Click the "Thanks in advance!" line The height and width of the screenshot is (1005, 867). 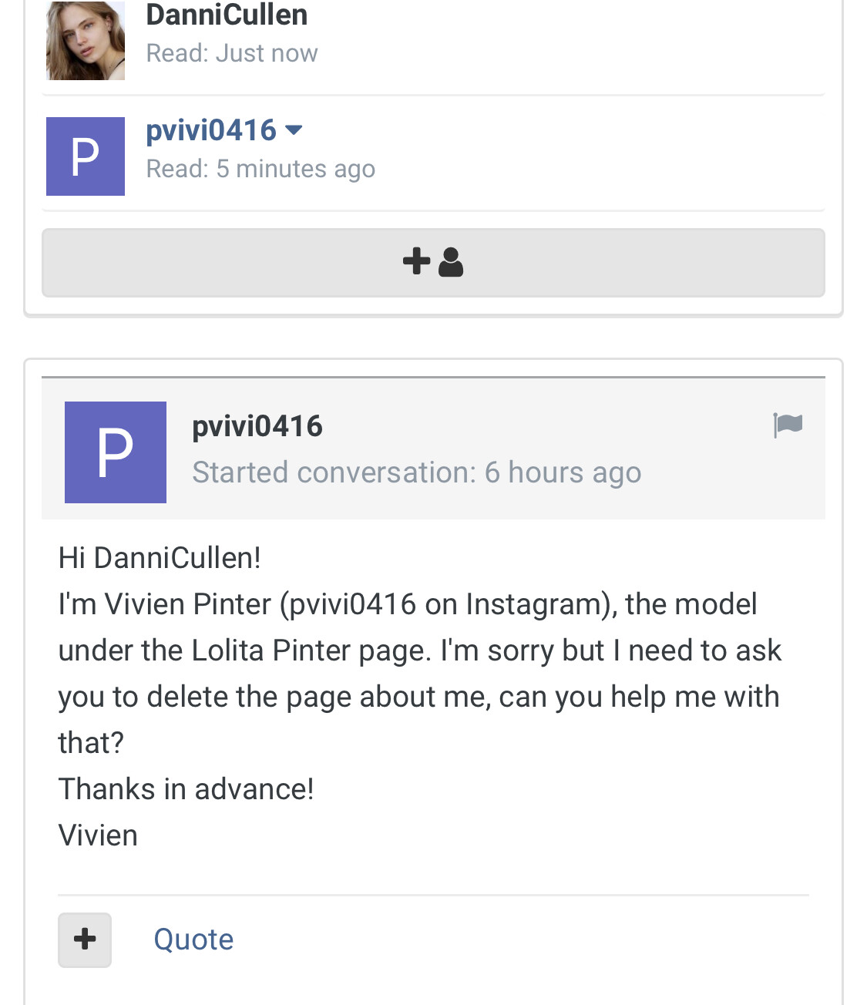click(x=186, y=789)
